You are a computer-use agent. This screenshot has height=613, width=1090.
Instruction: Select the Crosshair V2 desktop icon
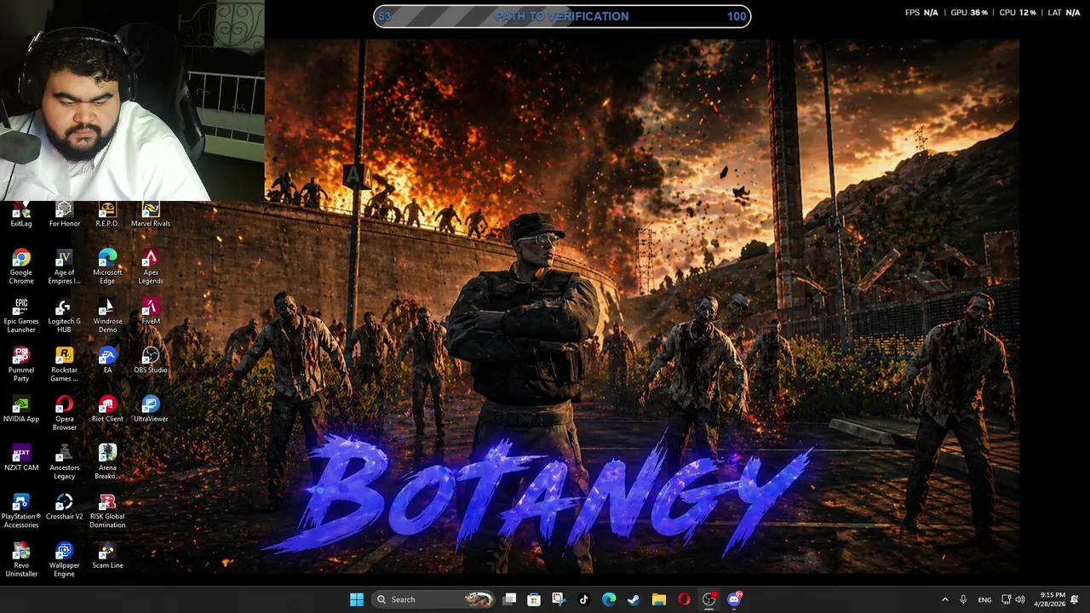click(65, 507)
